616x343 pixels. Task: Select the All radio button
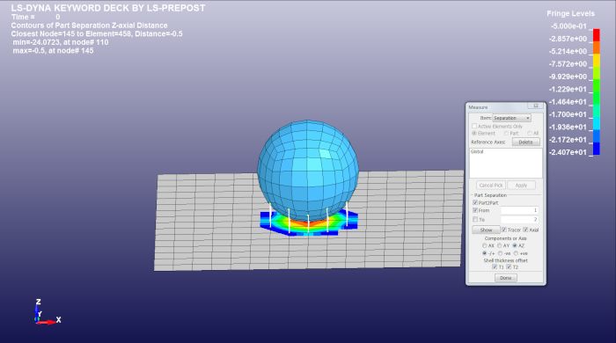coord(530,134)
